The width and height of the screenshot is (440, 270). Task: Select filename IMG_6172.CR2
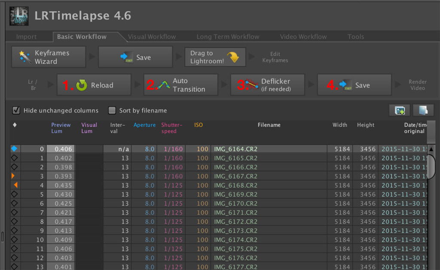coord(236,221)
